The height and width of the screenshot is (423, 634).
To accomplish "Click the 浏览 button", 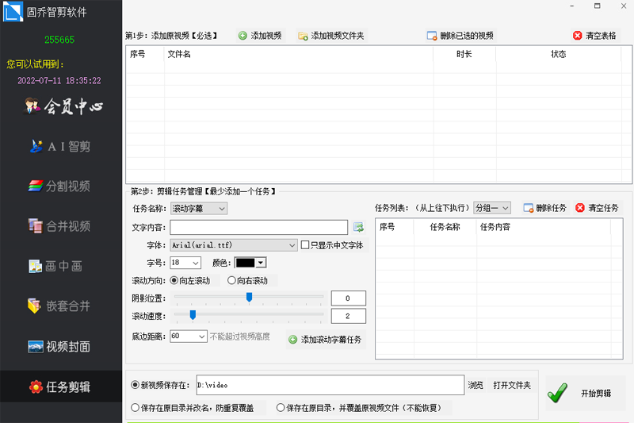I will [475, 385].
